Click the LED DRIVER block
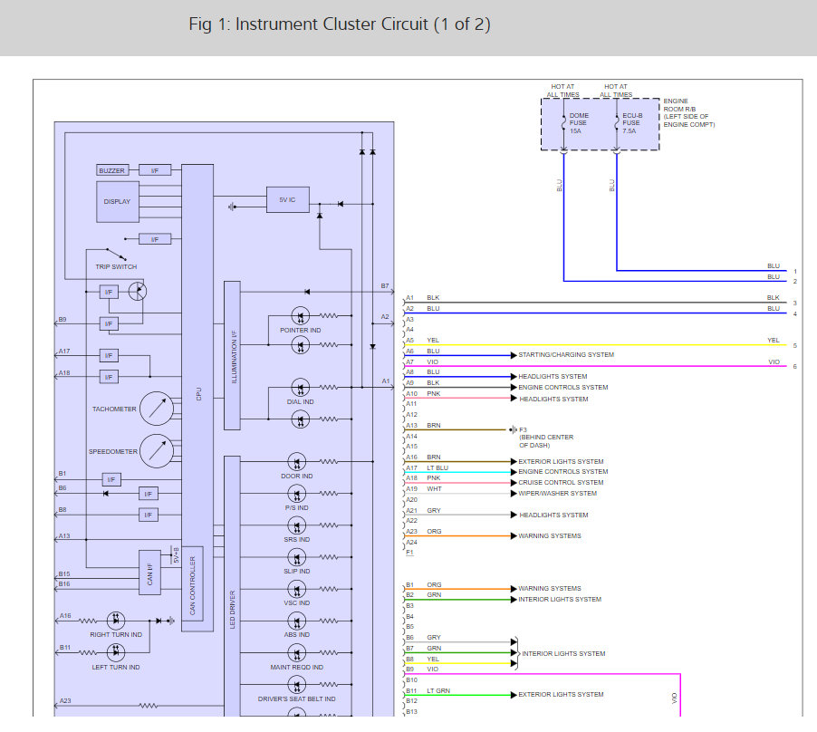 coord(233,586)
